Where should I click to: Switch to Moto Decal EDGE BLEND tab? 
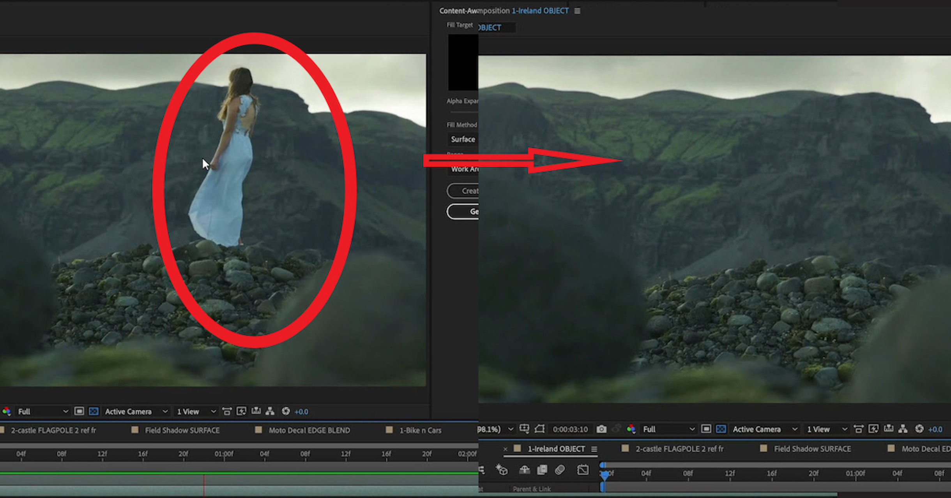[309, 430]
